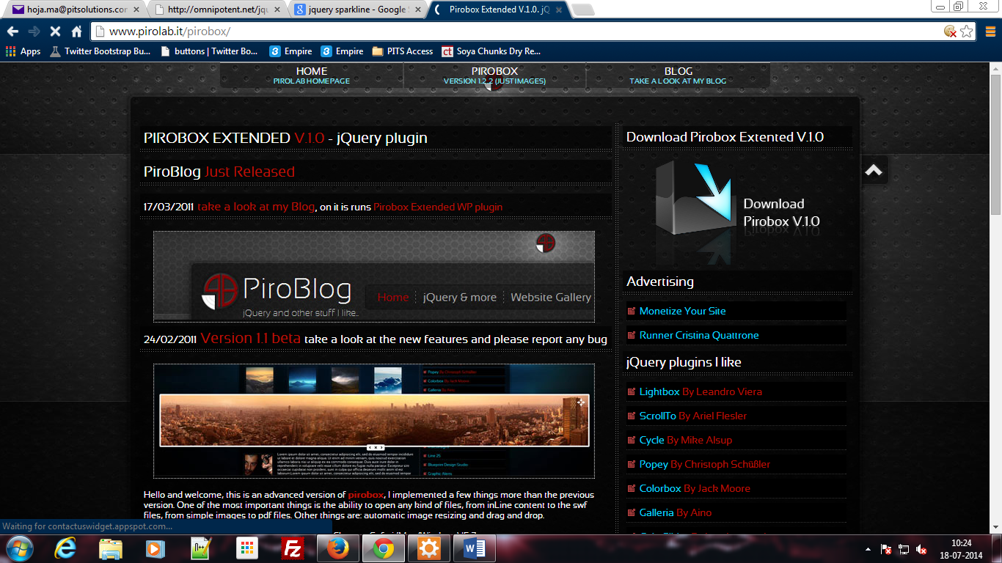Switch to Chrome in the taskbar
Image resolution: width=1002 pixels, height=563 pixels.
pos(383,548)
